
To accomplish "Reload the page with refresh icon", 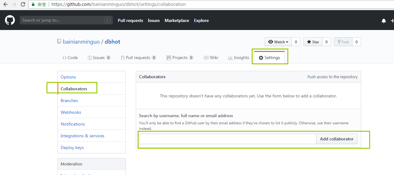I will click(23, 4).
